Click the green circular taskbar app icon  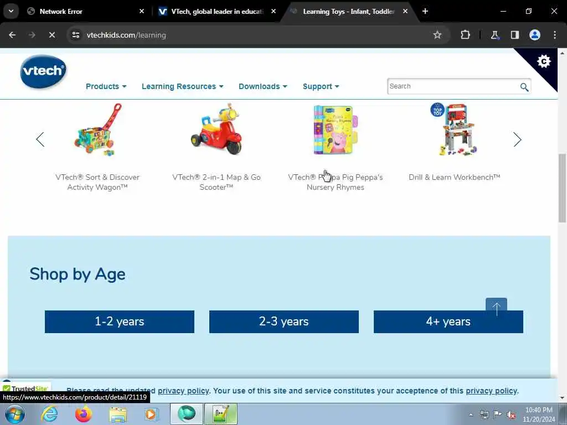coord(187,414)
